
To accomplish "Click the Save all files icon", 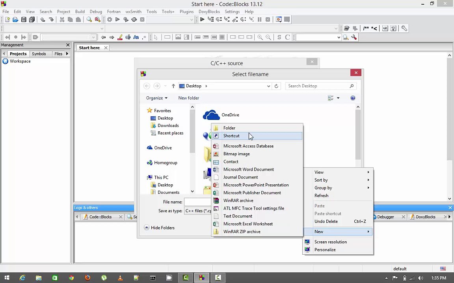I will (x=32, y=19).
